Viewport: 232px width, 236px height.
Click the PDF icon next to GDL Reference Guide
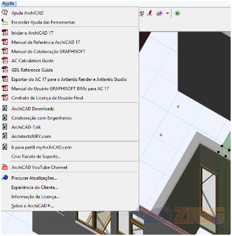(5, 70)
